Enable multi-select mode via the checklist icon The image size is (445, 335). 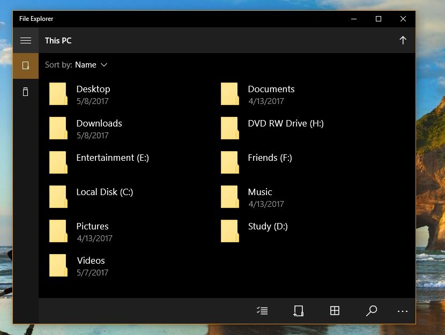coord(262,310)
